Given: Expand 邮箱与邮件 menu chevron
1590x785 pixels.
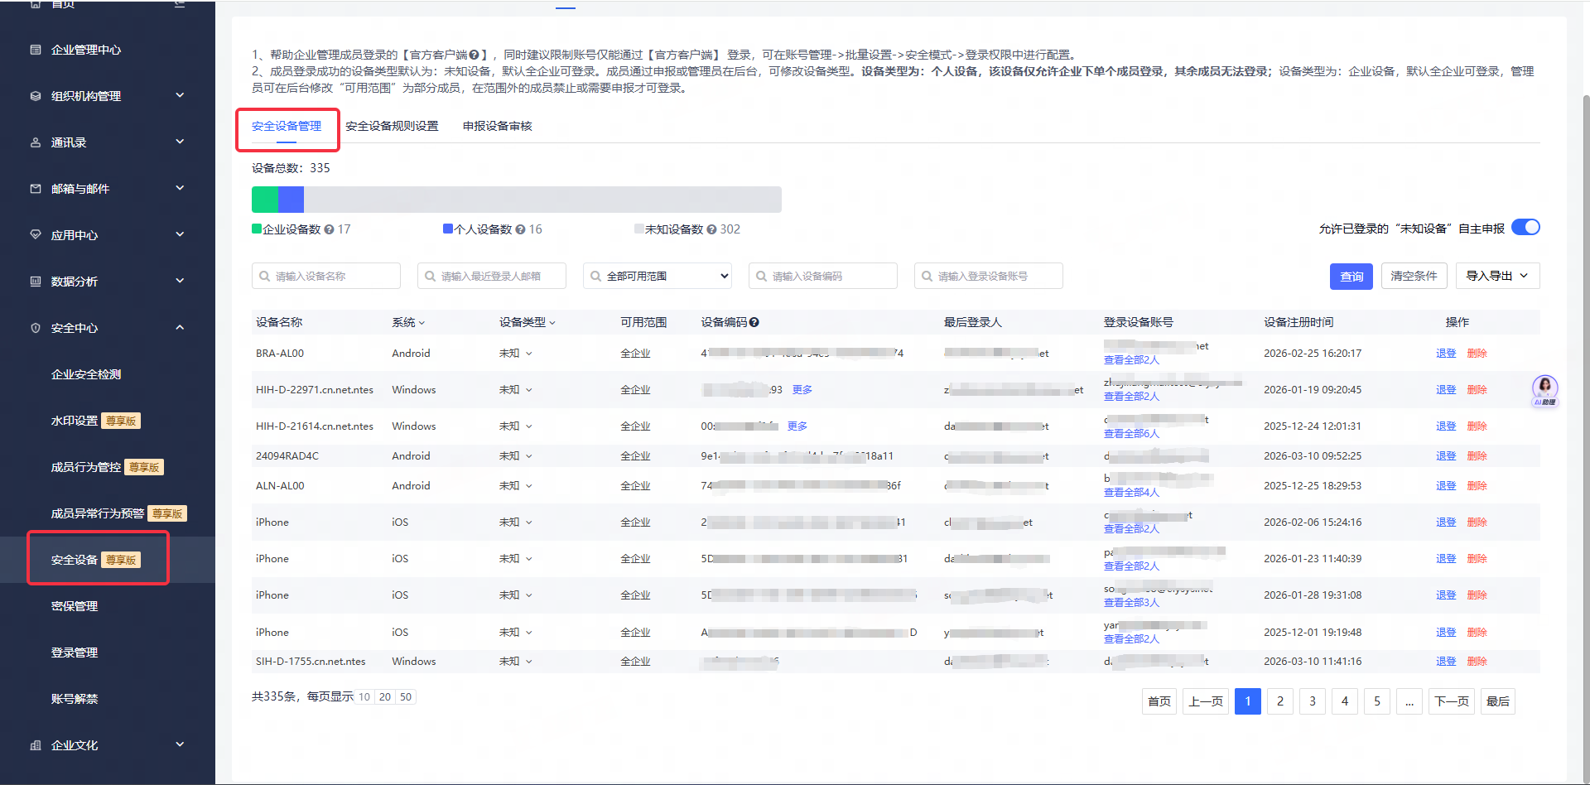Looking at the screenshot, I should 180,188.
